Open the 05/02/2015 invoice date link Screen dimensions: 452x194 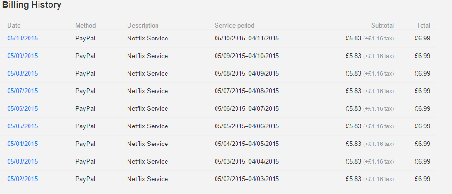tap(22, 179)
